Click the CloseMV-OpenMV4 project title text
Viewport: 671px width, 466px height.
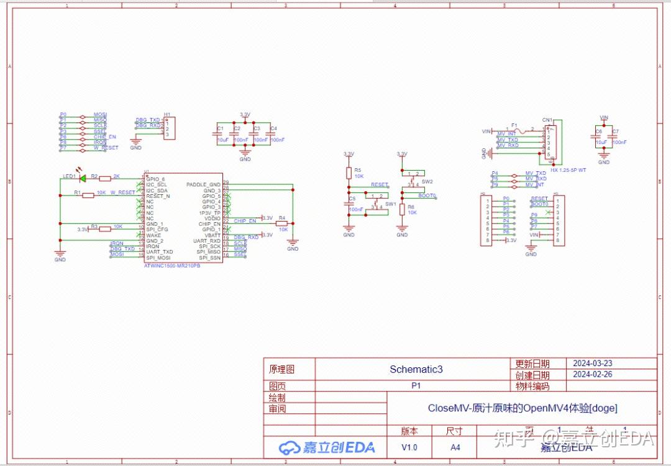point(522,408)
